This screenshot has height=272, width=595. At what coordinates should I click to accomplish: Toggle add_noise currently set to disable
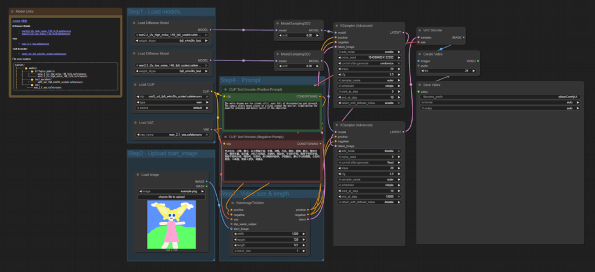point(369,151)
